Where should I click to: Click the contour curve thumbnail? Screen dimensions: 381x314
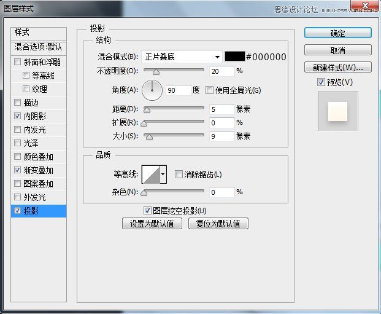point(151,175)
